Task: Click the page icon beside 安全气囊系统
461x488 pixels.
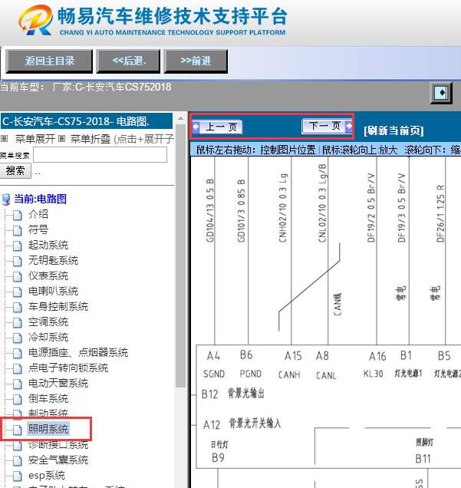Action: coord(18,460)
